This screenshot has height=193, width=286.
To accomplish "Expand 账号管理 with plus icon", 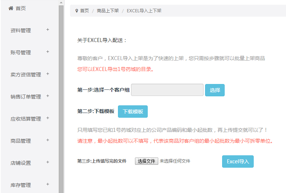I will pyautogui.click(x=48, y=52).
